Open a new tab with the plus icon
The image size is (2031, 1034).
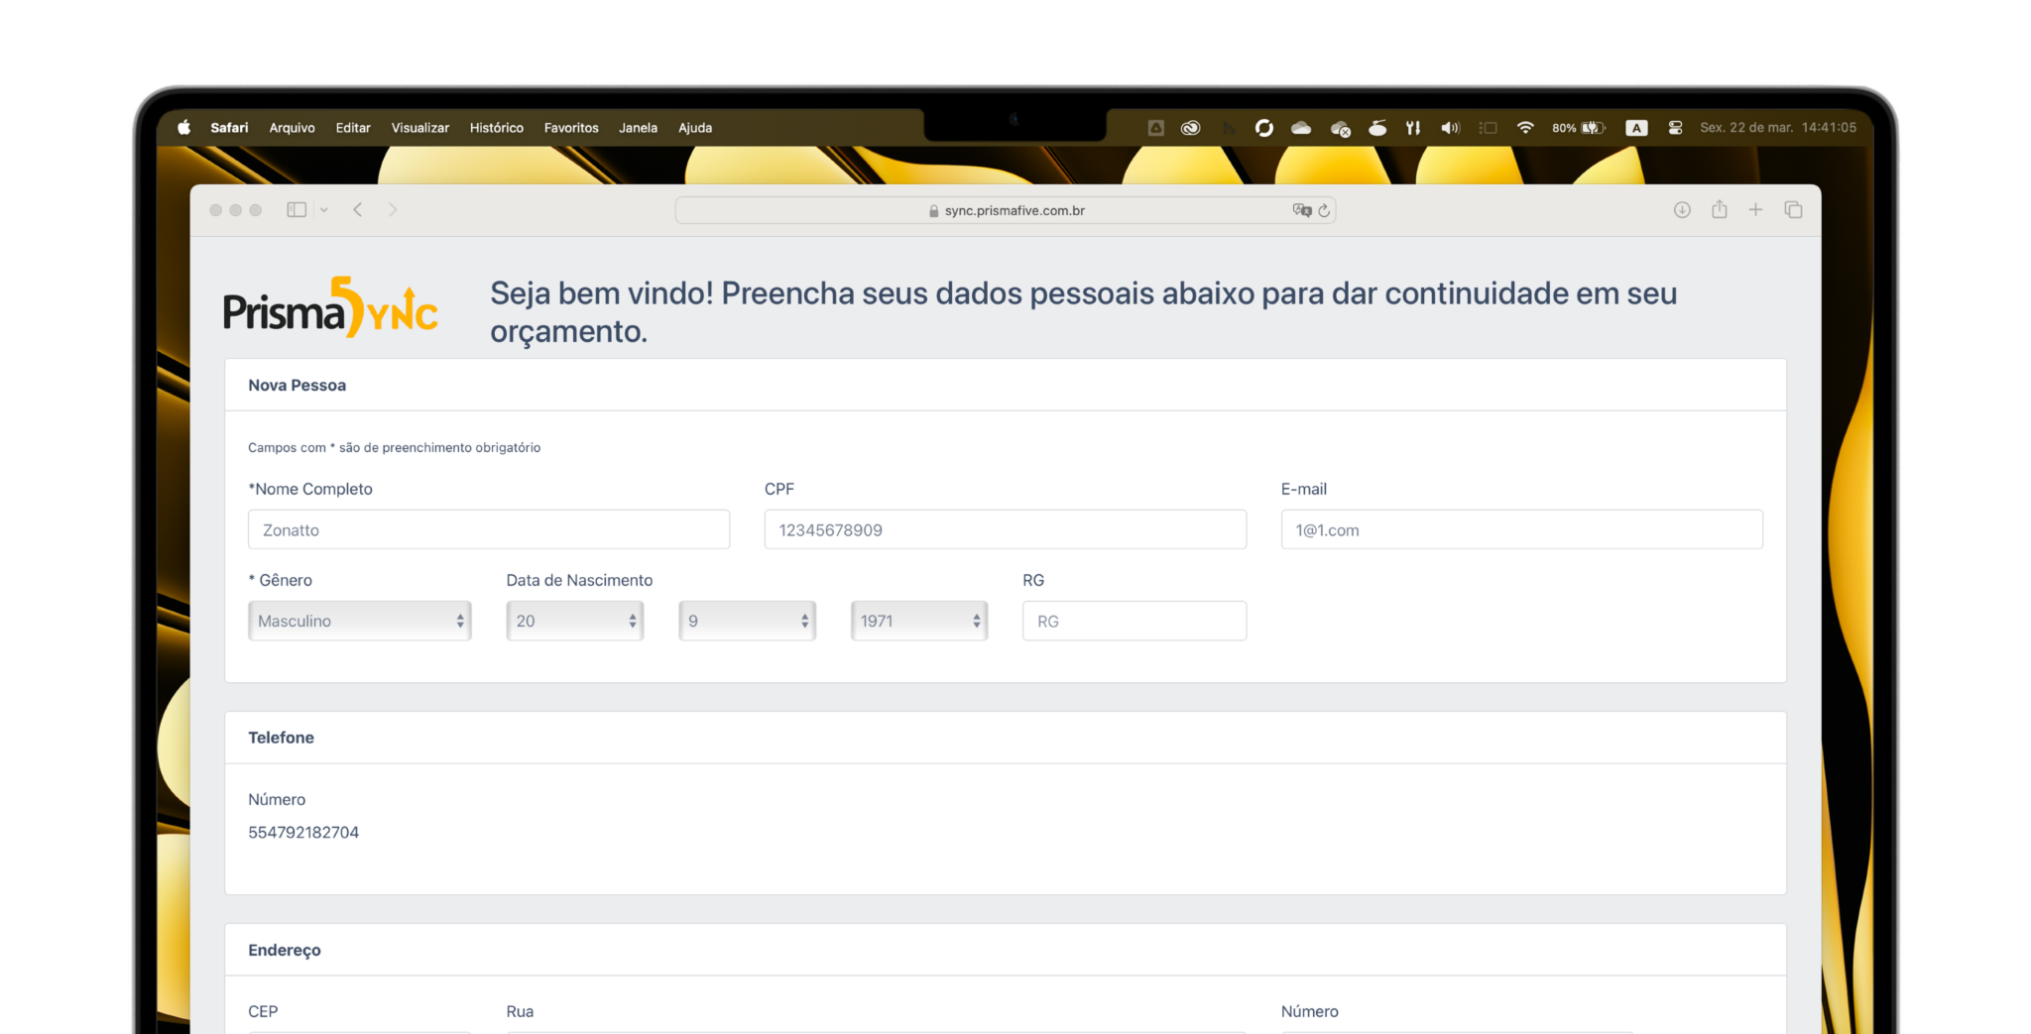[1756, 209]
